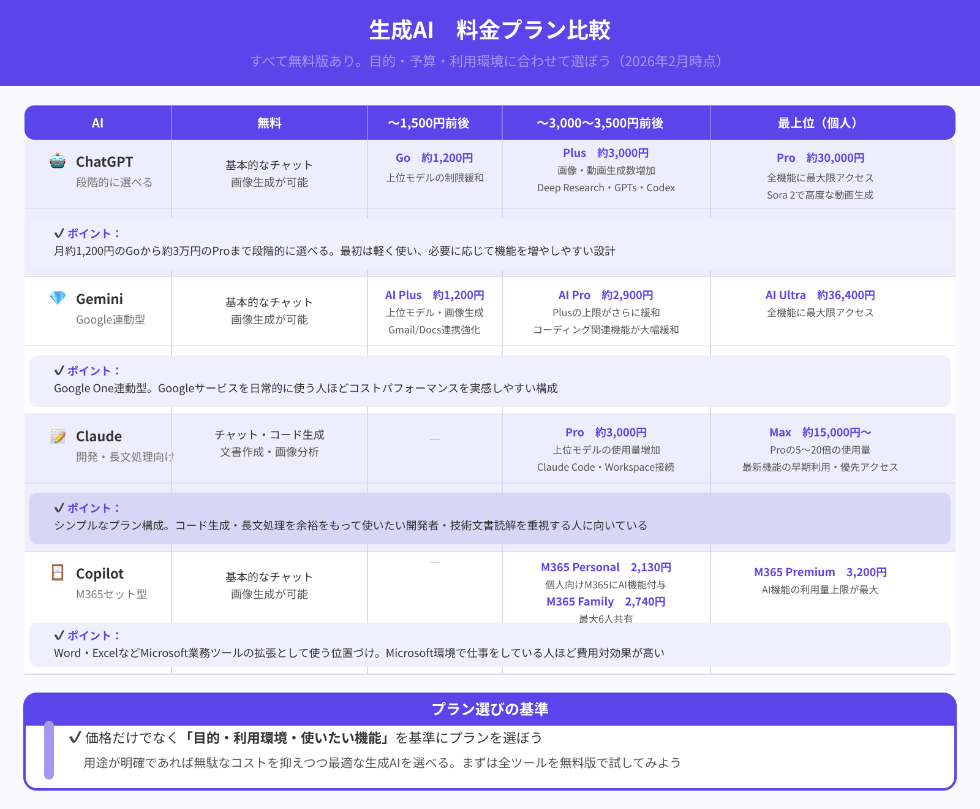Screen dimensions: 980x809
Task: Click the text M365セット型
Action: [111, 594]
